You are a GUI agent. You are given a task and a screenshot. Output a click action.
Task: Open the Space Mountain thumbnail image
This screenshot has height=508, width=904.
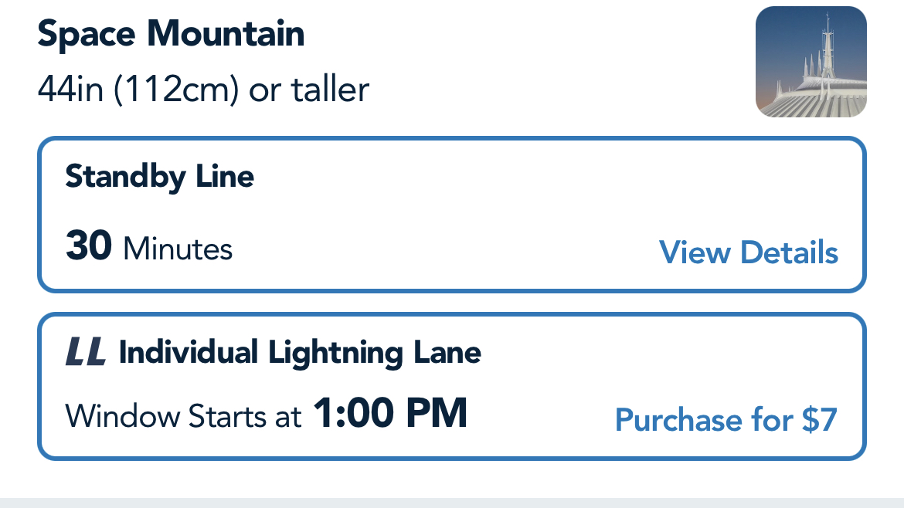click(811, 62)
